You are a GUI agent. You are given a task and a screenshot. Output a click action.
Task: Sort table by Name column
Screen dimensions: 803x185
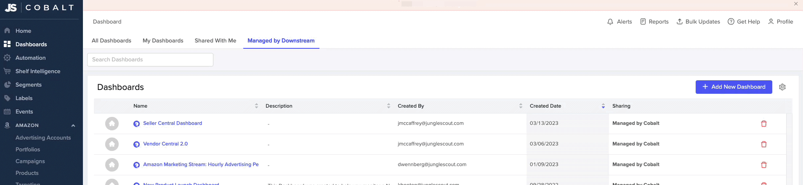click(256, 106)
